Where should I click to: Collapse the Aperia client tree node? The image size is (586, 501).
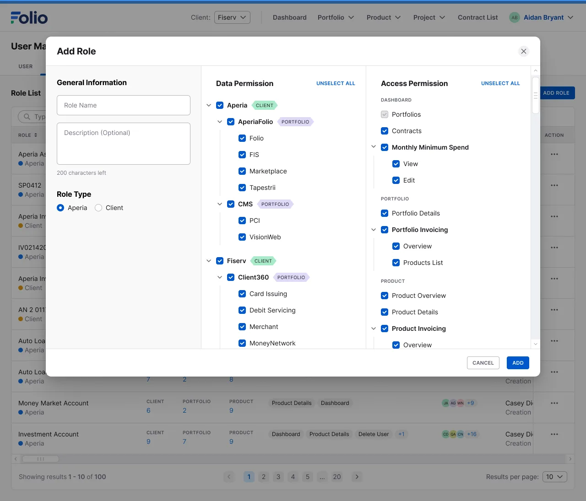[209, 105]
